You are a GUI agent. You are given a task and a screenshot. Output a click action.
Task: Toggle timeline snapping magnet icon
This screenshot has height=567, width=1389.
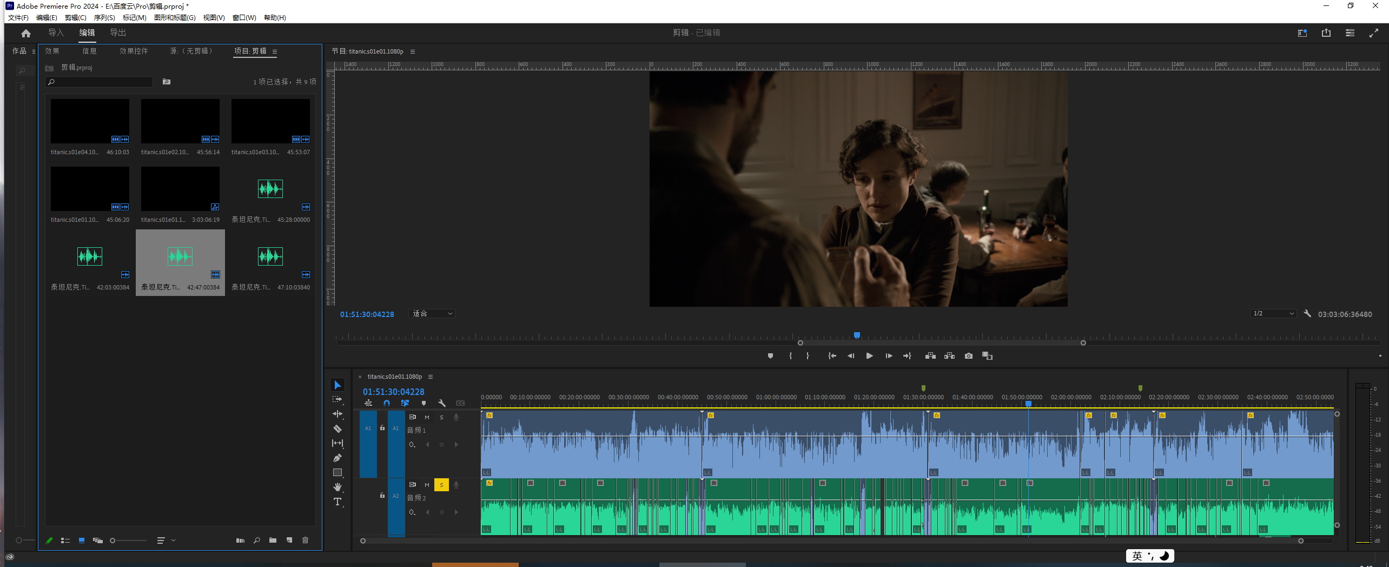(386, 403)
